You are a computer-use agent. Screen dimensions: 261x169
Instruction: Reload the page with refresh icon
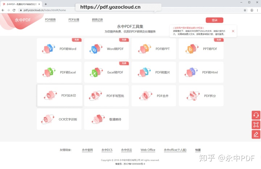pyautogui.click(x=14, y=10)
